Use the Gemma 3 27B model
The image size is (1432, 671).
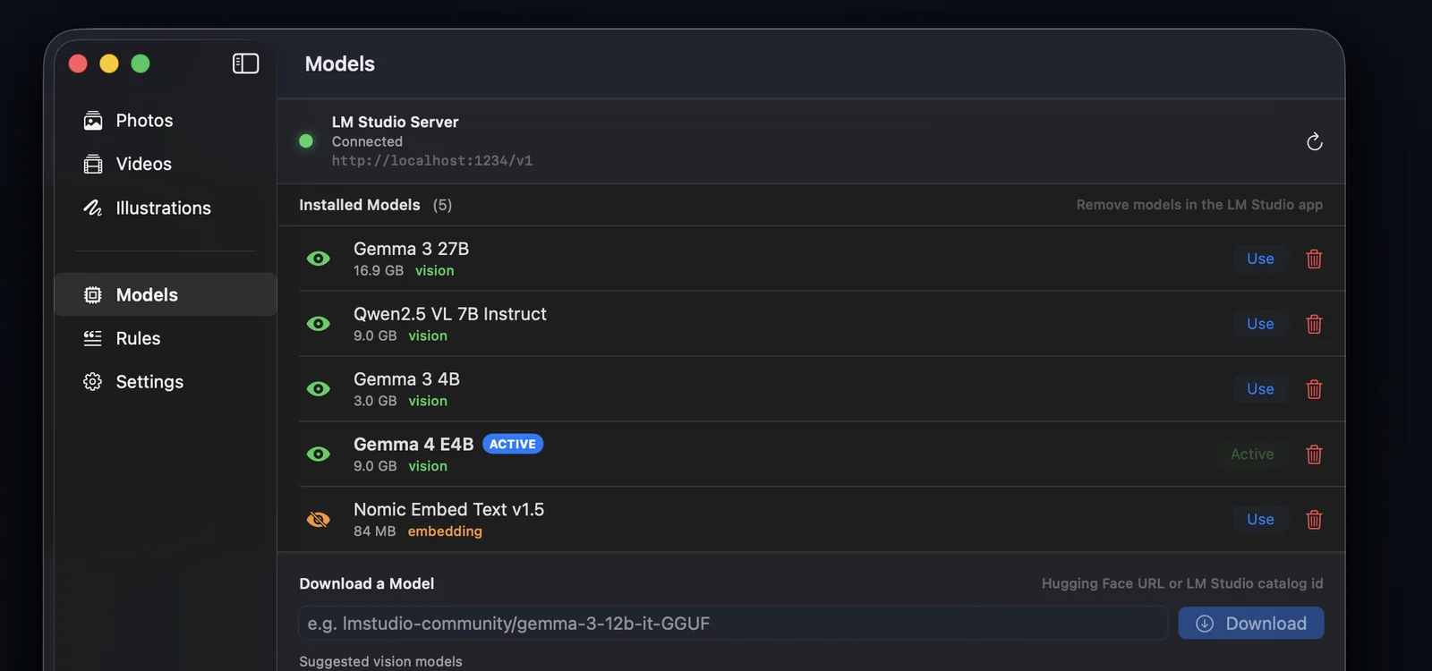[1260, 259]
